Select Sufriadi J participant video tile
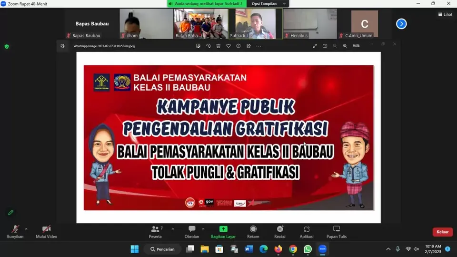 (x=255, y=24)
